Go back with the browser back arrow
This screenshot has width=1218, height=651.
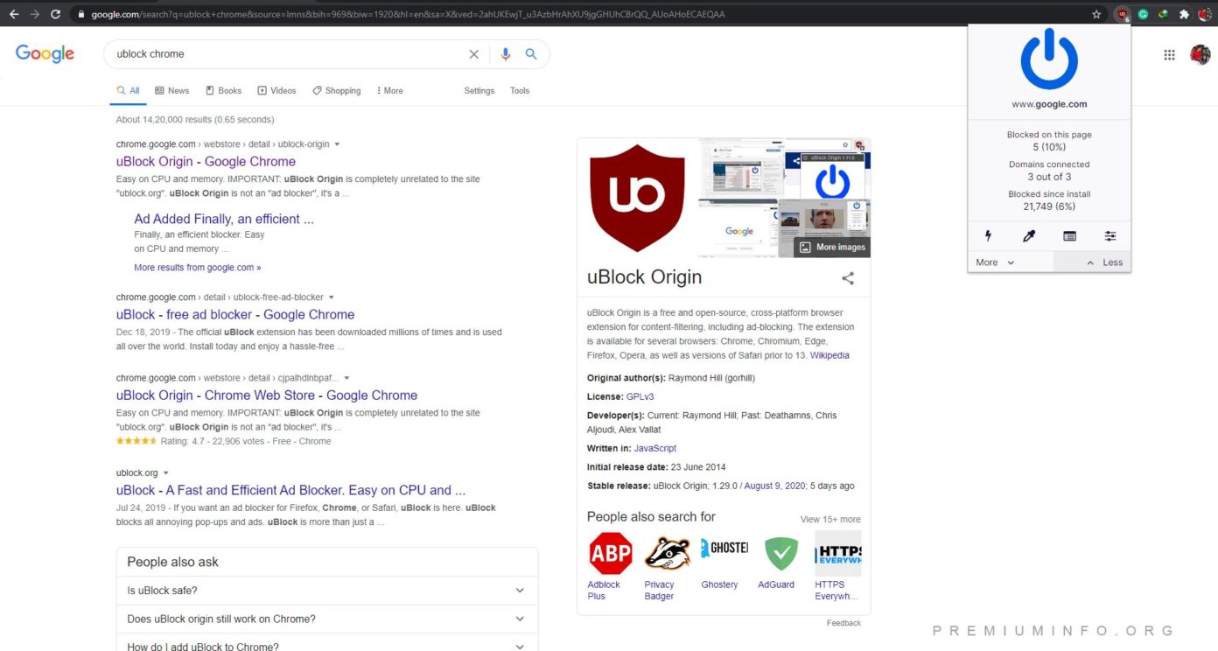[x=13, y=14]
